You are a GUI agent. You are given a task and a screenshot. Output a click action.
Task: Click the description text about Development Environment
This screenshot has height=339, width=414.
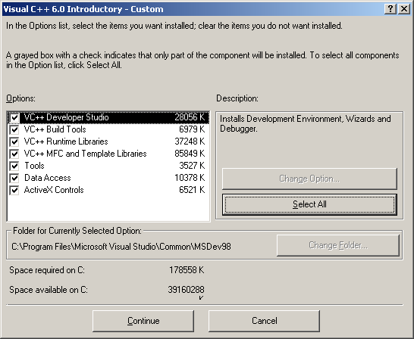click(x=306, y=123)
